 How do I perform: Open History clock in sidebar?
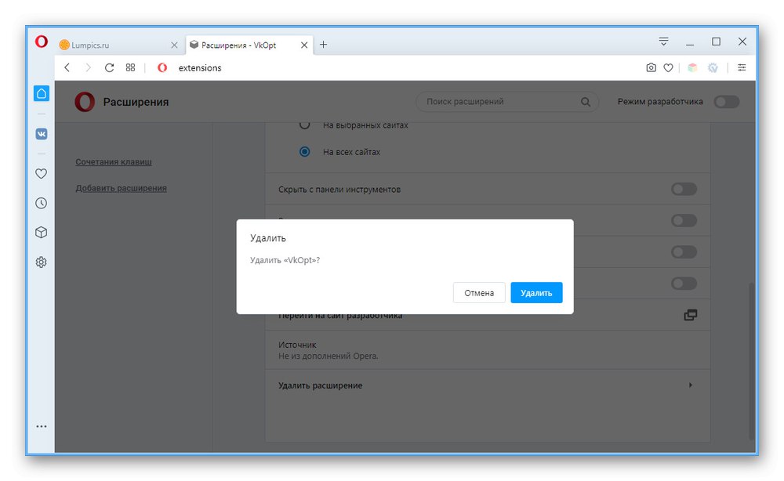click(42, 203)
